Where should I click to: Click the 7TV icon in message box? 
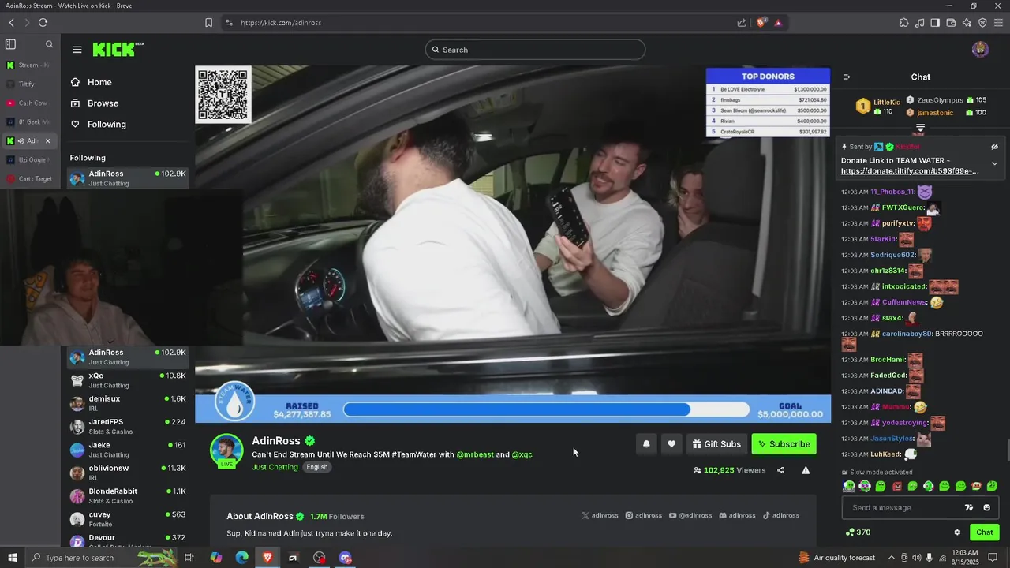click(x=969, y=508)
